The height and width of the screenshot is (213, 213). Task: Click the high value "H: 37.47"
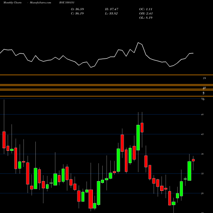[112, 9]
